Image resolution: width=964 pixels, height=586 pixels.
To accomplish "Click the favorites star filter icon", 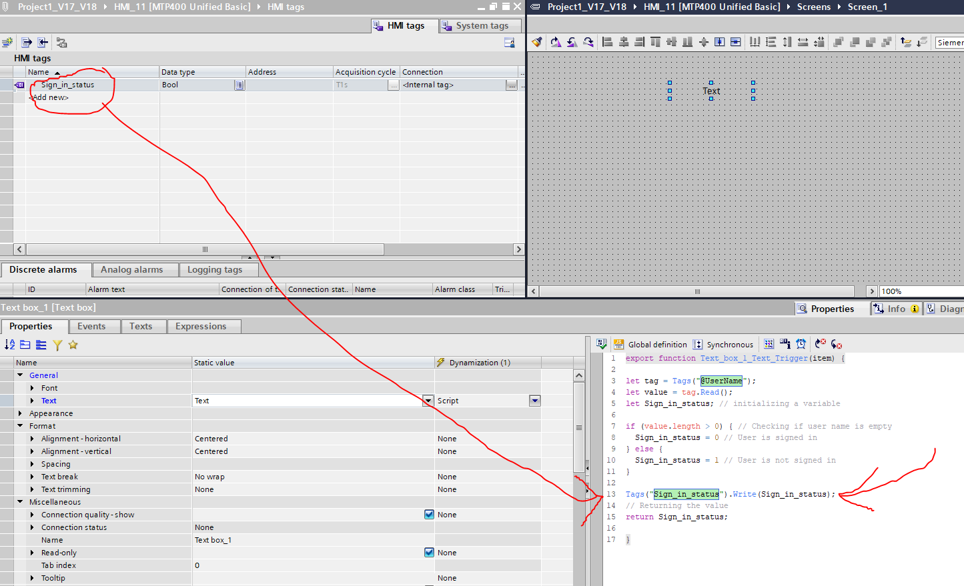I will [73, 345].
